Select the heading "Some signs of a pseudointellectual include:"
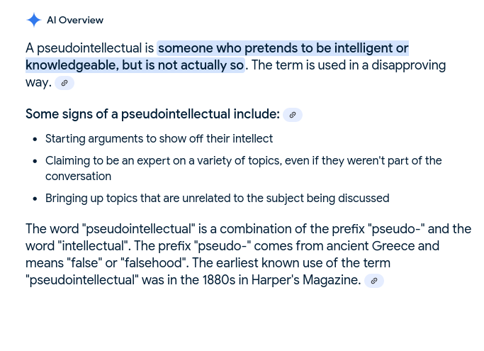484x351 pixels. [152, 114]
